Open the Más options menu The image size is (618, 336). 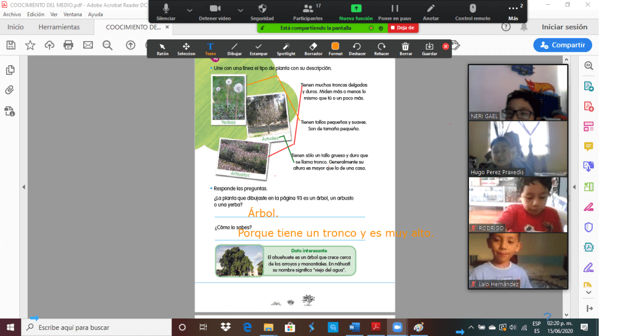tap(513, 11)
